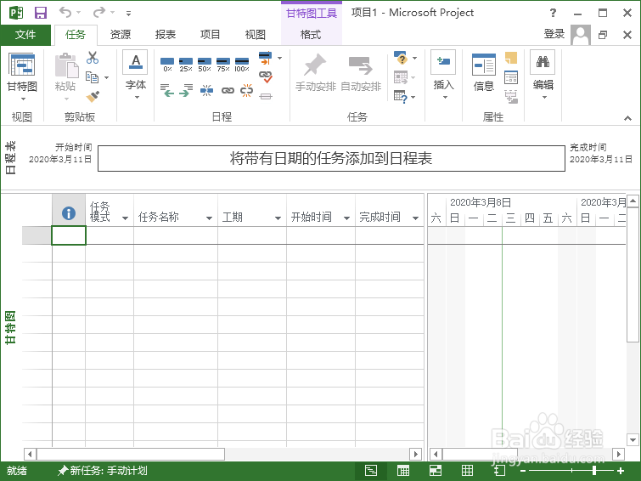This screenshot has height=481, width=641.
Task: Open the 工期 column filter dropdown
Action: point(278,218)
